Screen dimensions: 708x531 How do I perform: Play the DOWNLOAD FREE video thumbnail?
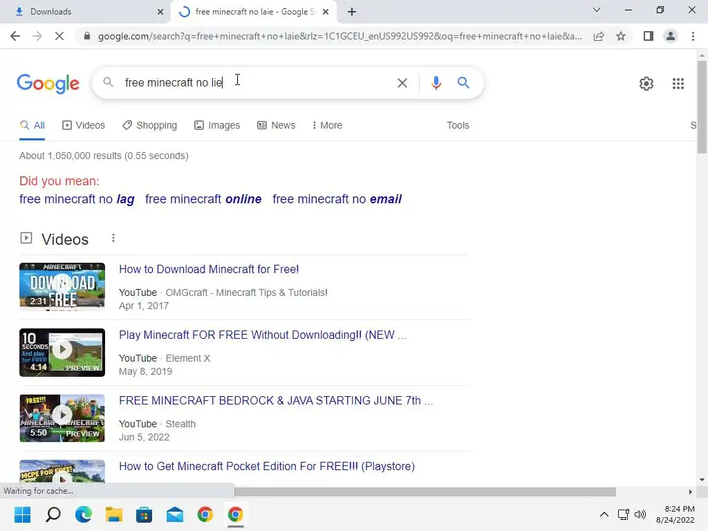62,287
